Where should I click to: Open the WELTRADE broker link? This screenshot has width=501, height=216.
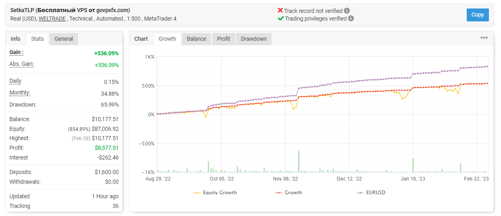[x=52, y=19]
